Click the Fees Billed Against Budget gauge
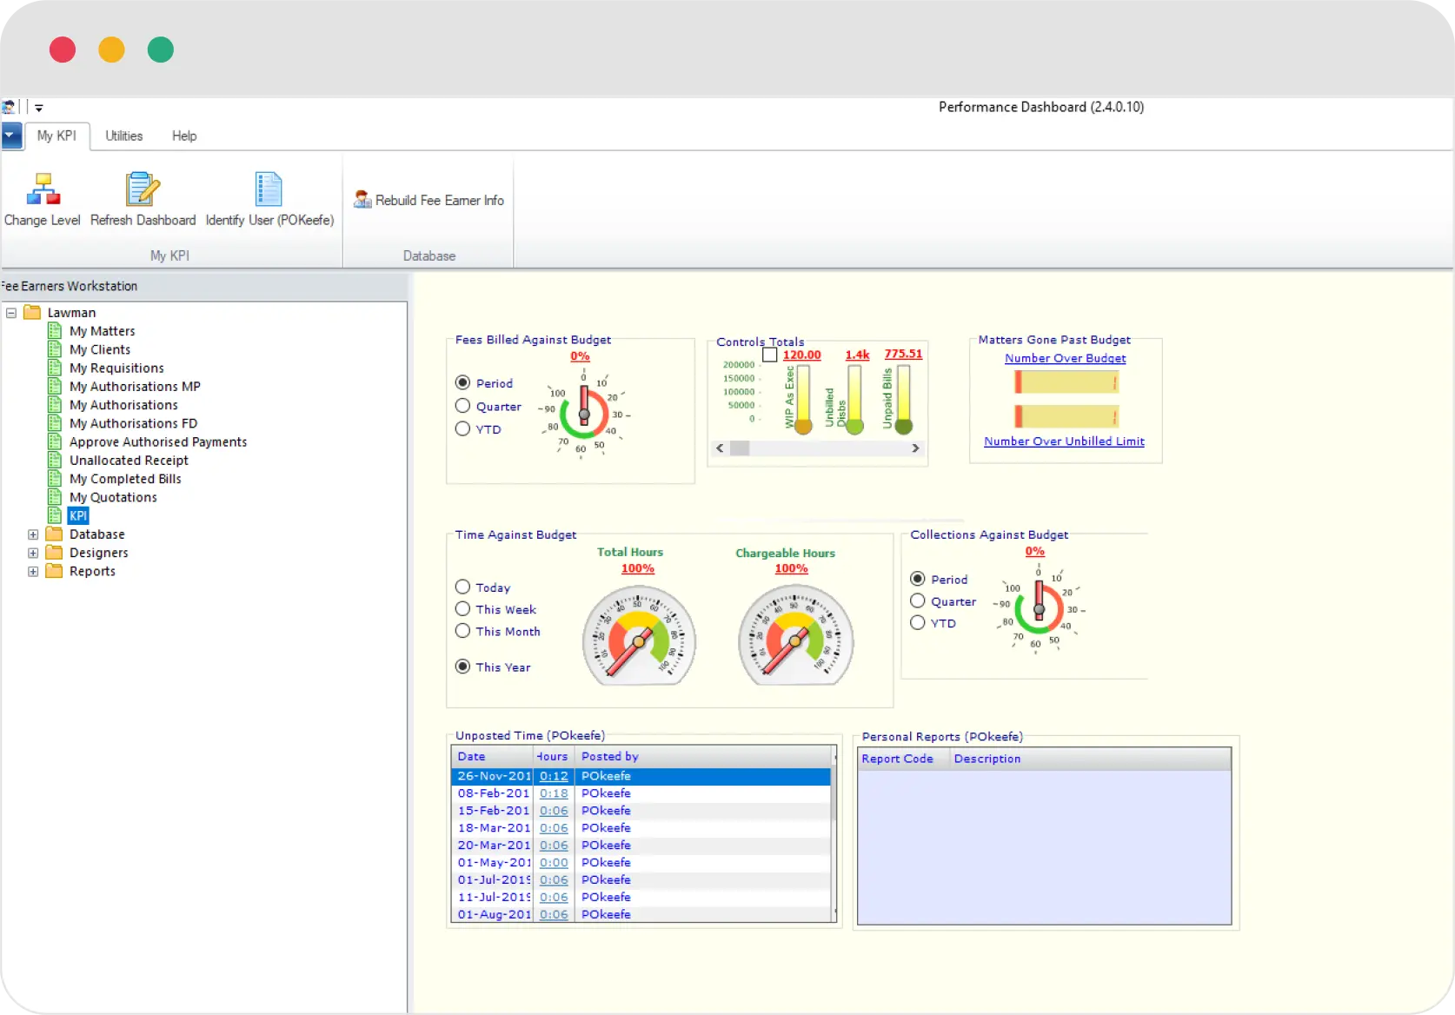The width and height of the screenshot is (1455, 1015). [x=584, y=413]
